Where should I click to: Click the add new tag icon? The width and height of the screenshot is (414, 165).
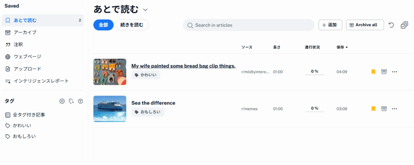(71, 101)
